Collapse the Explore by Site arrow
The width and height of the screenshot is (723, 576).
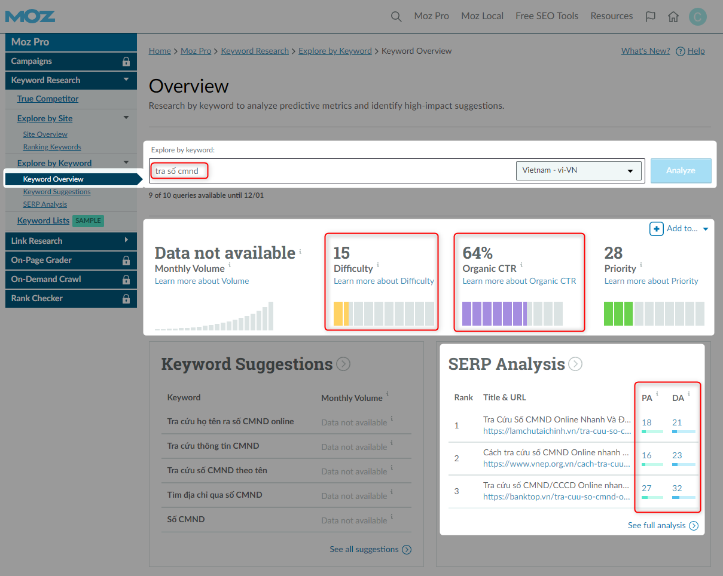126,118
